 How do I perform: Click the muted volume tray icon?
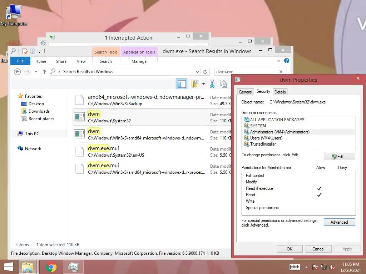click(x=332, y=267)
